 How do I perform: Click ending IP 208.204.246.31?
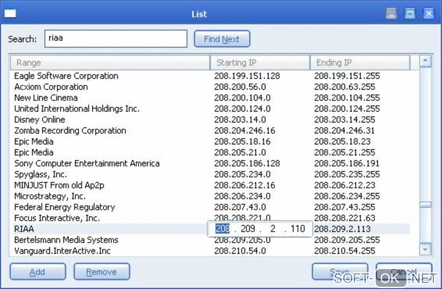tap(344, 131)
